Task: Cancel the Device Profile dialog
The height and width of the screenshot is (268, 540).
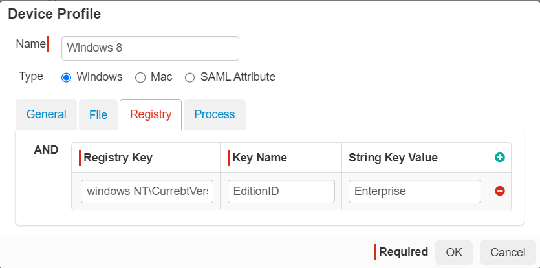Action: coord(508,252)
